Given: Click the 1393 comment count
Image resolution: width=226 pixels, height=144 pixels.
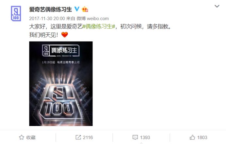Looking at the screenshot, I should [145, 137].
